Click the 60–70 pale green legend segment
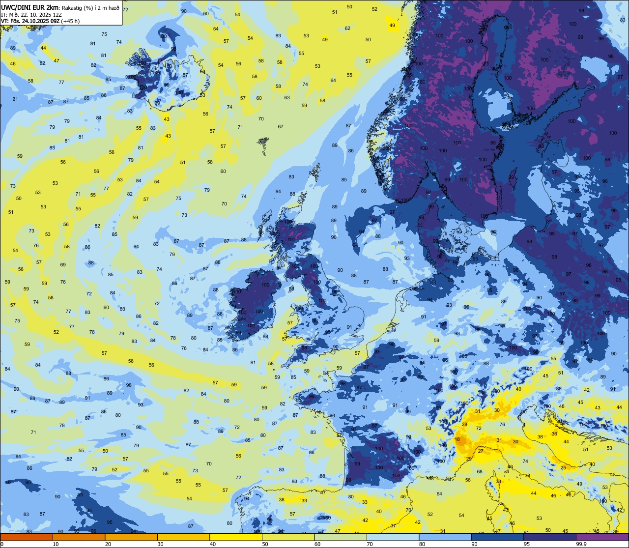 [341, 537]
